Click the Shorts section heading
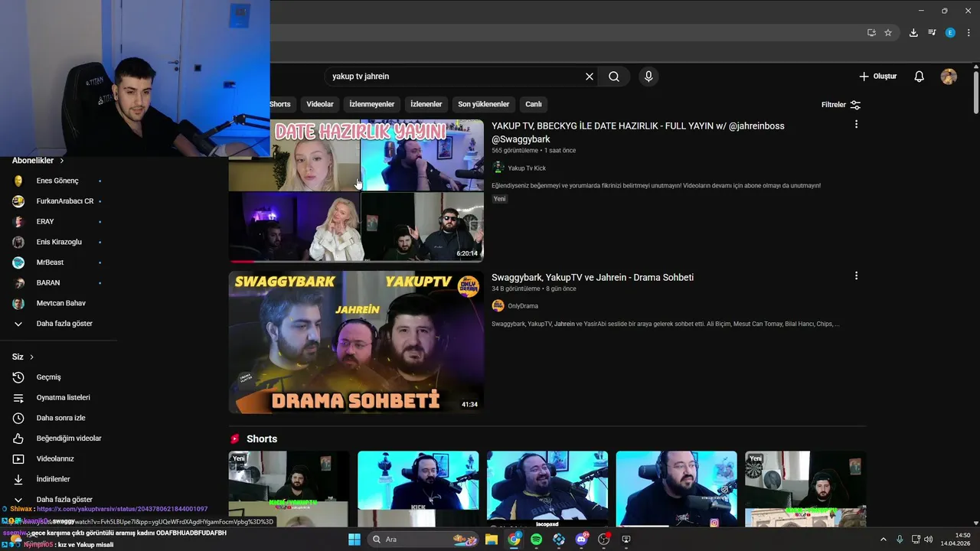The height and width of the screenshot is (551, 980). click(262, 439)
